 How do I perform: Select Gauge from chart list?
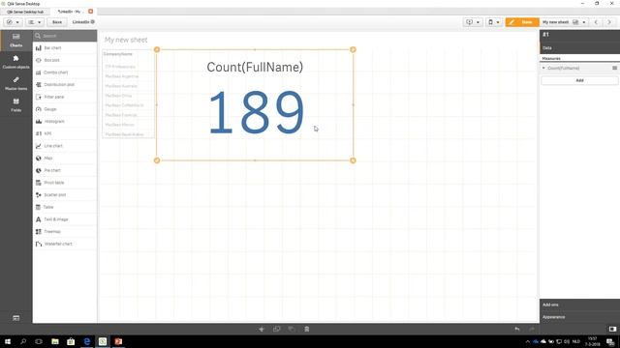coord(65,109)
